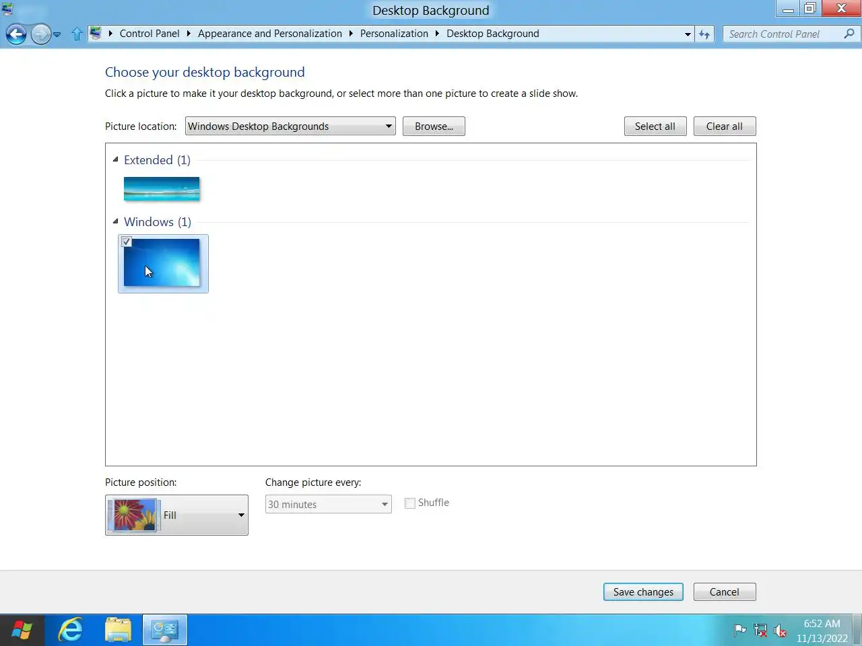Open the Picture position Fill dropdown

(x=176, y=515)
